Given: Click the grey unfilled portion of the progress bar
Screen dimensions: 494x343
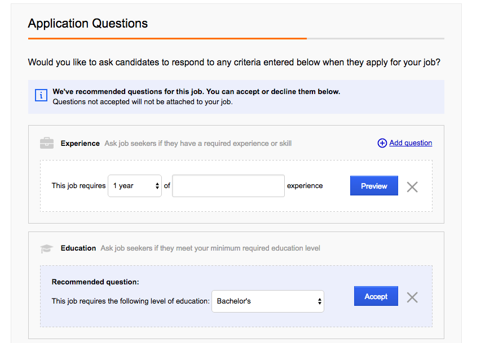Looking at the screenshot, I should coord(376,38).
